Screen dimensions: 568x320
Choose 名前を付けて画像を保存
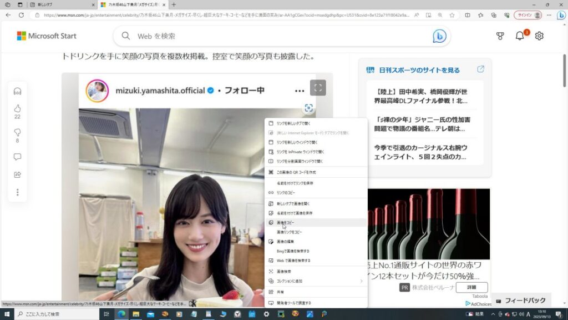coord(316,213)
